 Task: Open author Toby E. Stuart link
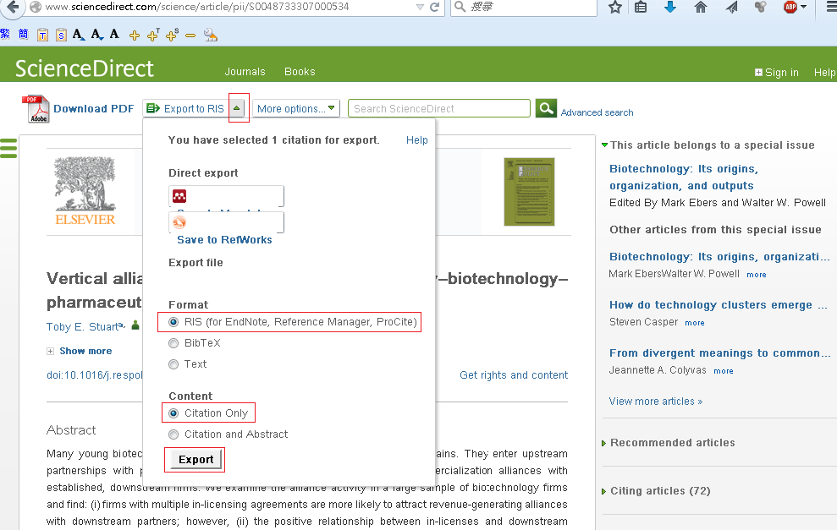[x=82, y=327]
